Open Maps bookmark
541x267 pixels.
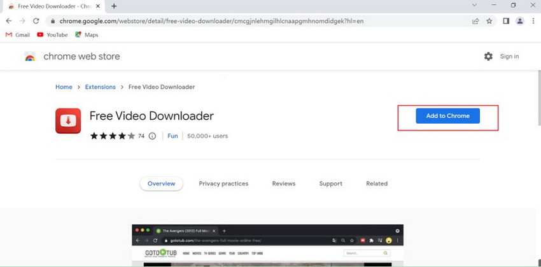point(87,35)
